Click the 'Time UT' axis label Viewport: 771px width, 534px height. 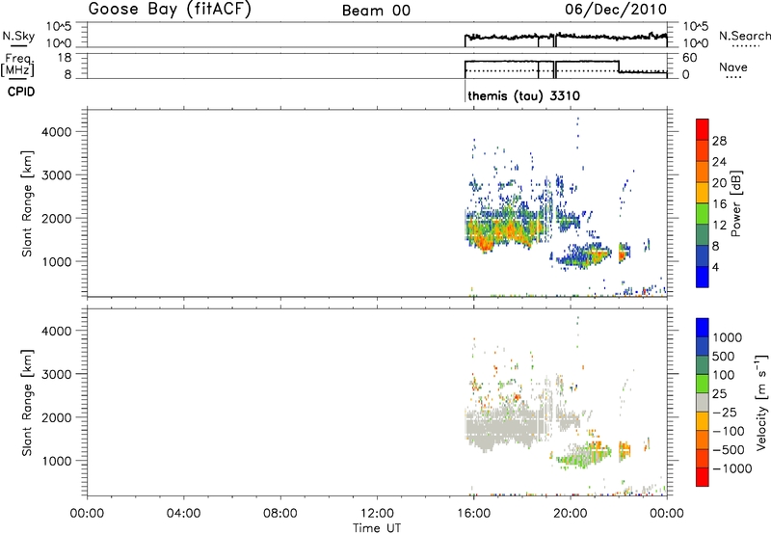click(377, 528)
